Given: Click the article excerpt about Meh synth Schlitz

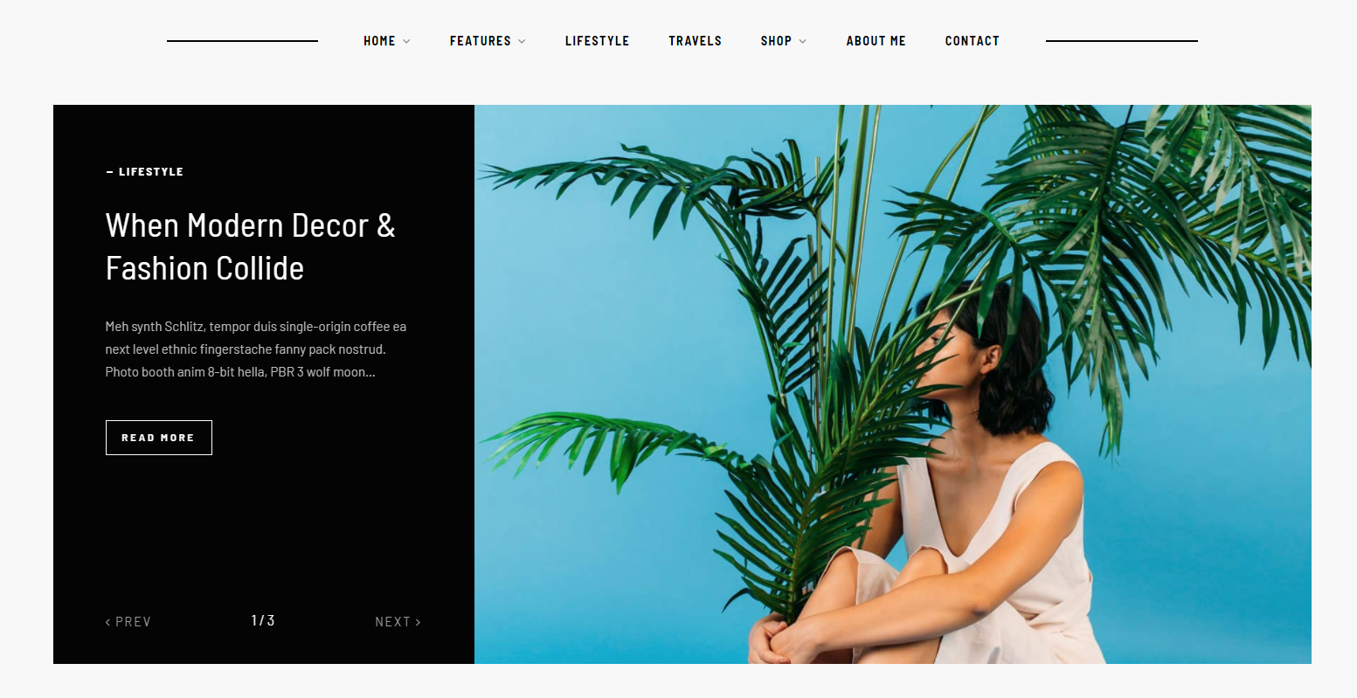Looking at the screenshot, I should tap(256, 349).
